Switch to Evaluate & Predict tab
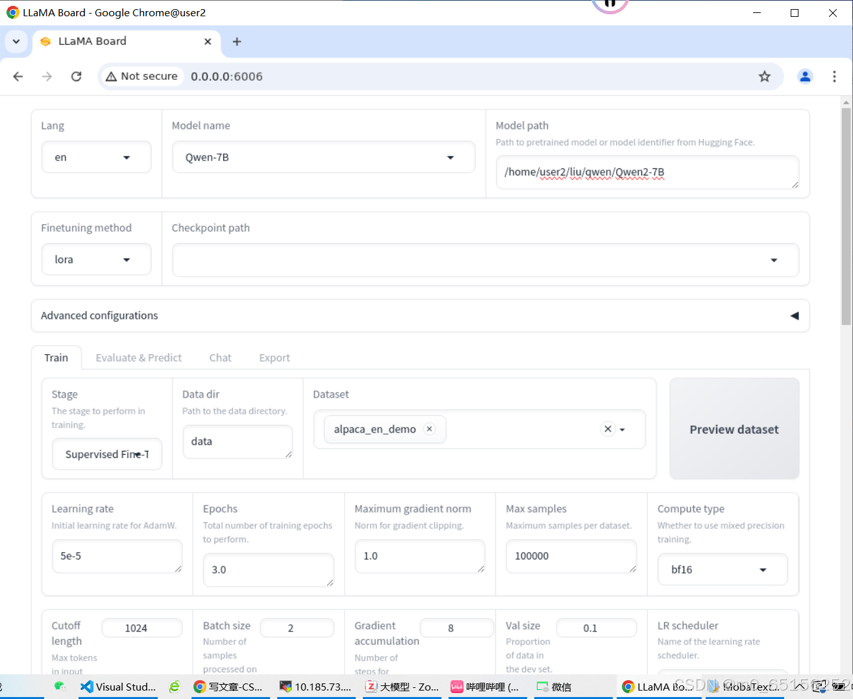Screen dimensions: 853x699 pos(138,358)
